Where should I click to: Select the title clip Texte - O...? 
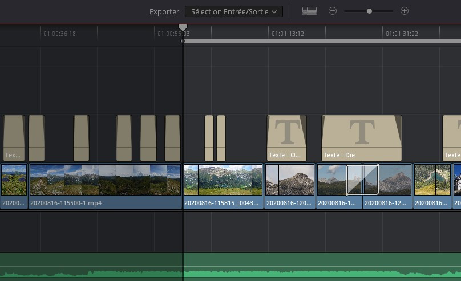pyautogui.click(x=286, y=138)
